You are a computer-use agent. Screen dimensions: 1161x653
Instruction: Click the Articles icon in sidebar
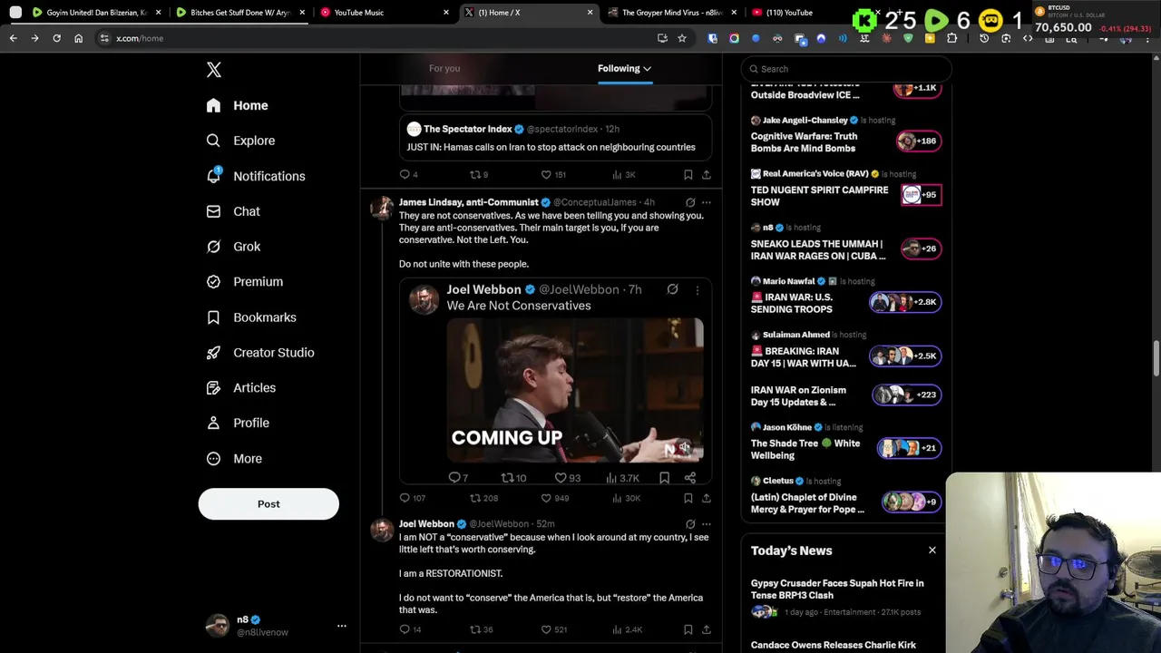(x=213, y=388)
